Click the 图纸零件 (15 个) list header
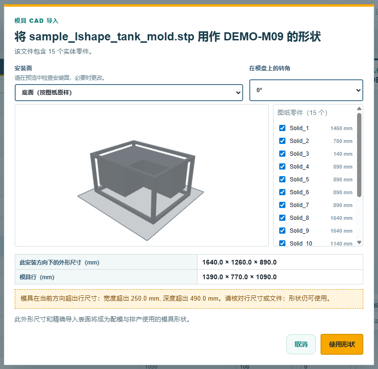Screen dimensions: 378x369 click(x=302, y=113)
